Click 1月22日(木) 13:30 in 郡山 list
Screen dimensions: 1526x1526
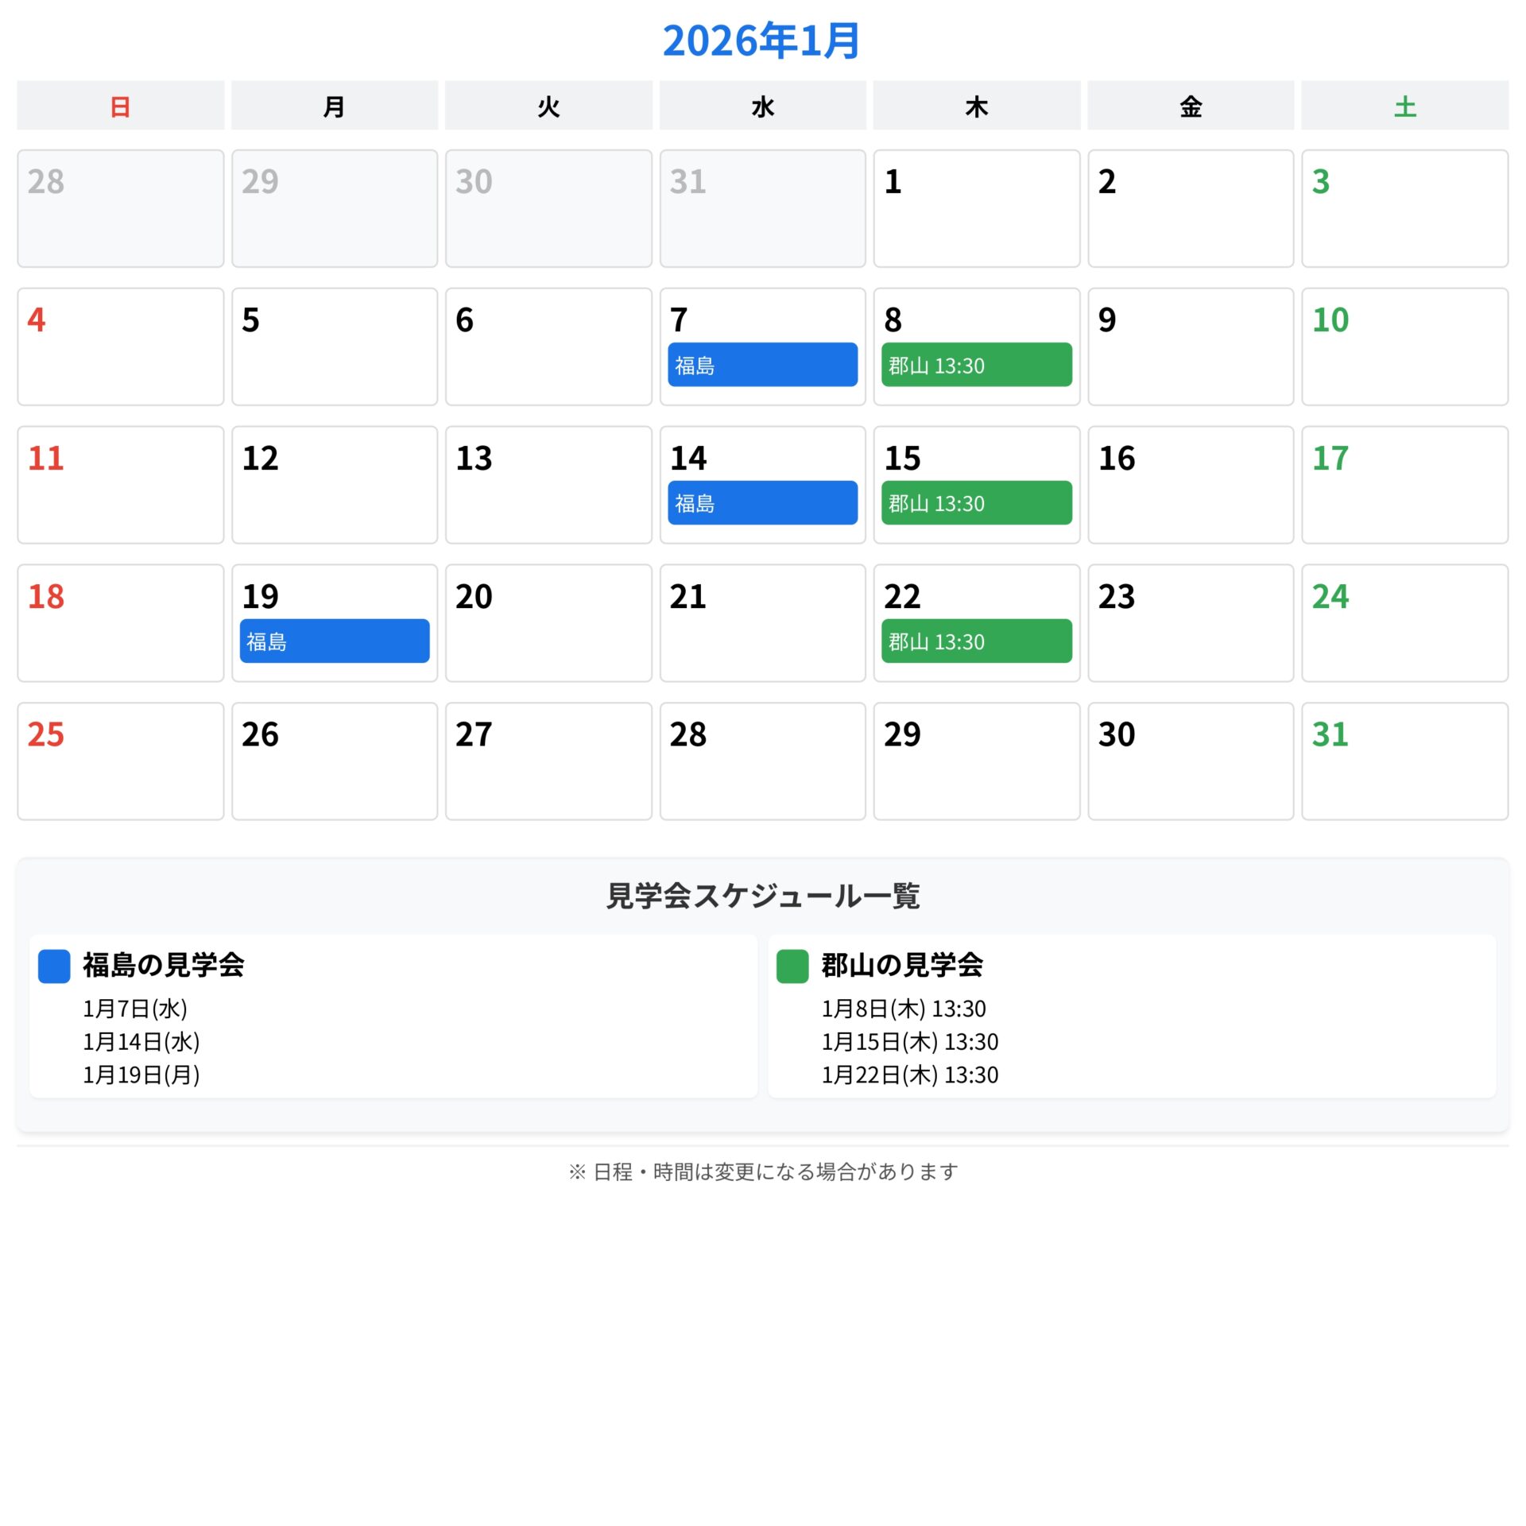coord(909,1075)
